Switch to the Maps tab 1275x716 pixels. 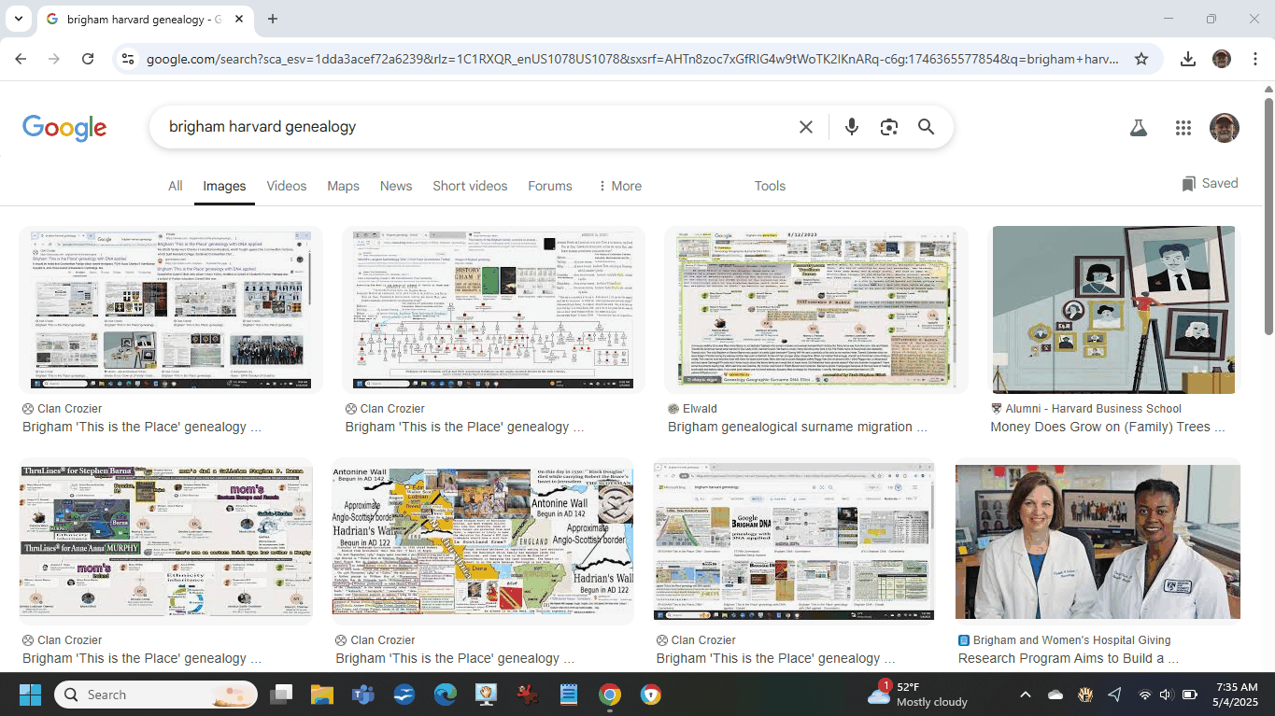(343, 186)
